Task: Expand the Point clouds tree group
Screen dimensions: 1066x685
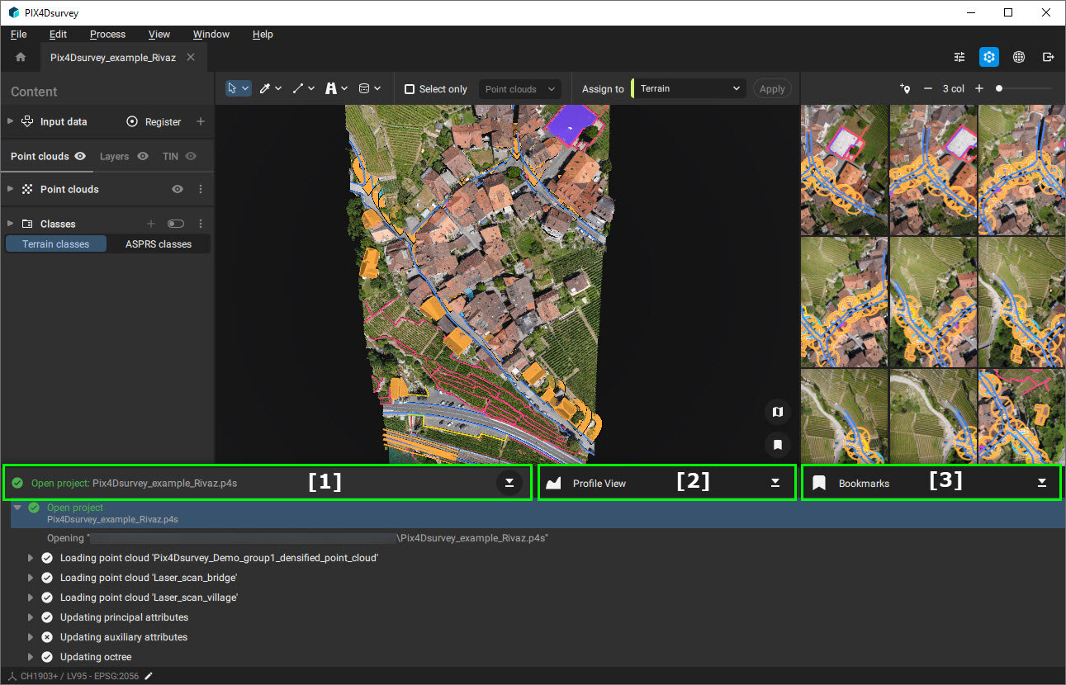Action: pos(10,189)
